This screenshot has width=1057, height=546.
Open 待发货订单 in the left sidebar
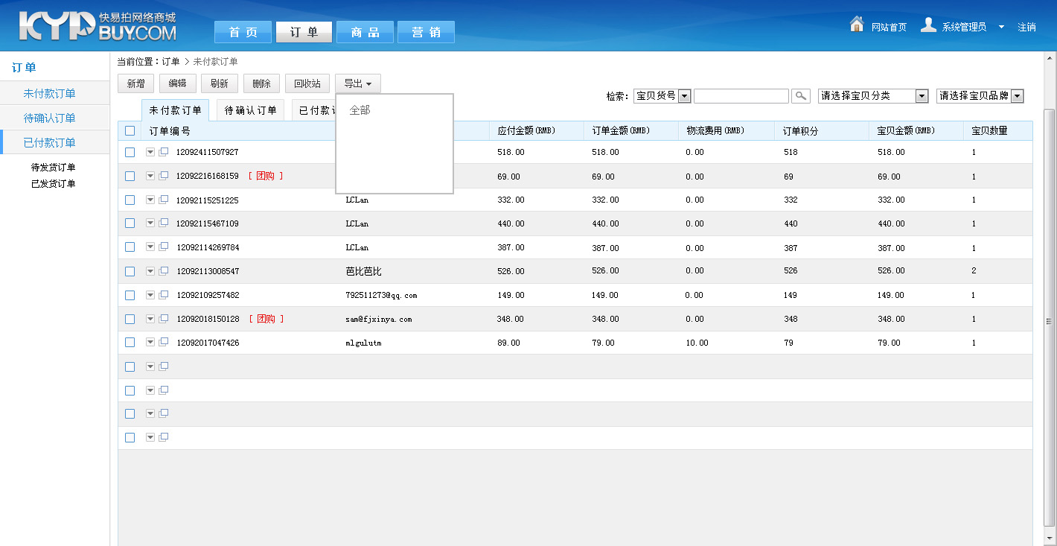click(x=53, y=167)
